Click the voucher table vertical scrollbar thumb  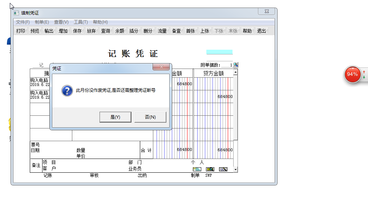tap(235, 108)
